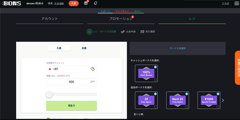The width and height of the screenshot is (240, 120).
Task: Click the green 支払う button
Action: (x=72, y=105)
